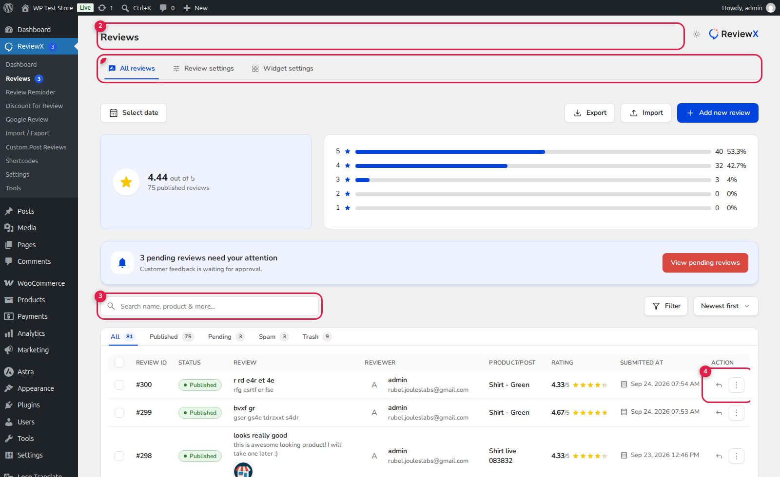Image resolution: width=780 pixels, height=477 pixels.
Task: Open the Newest first sort dropdown
Action: point(726,306)
